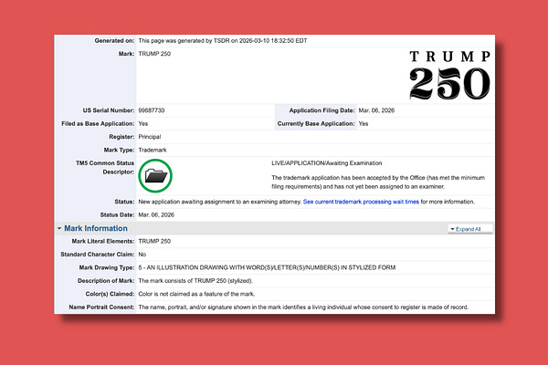The width and height of the screenshot is (548, 365).
Task: Click the Currently Base Application label
Action: click(316, 124)
